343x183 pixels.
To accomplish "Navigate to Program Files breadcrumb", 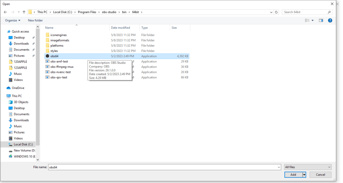I will [87, 12].
